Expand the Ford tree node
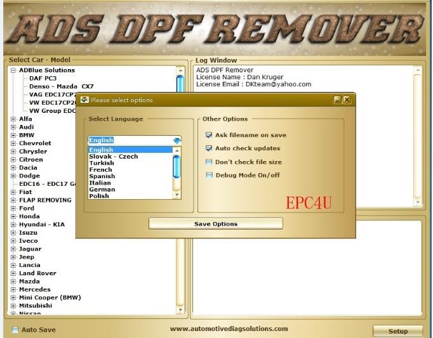The image size is (433, 338). click(x=13, y=209)
